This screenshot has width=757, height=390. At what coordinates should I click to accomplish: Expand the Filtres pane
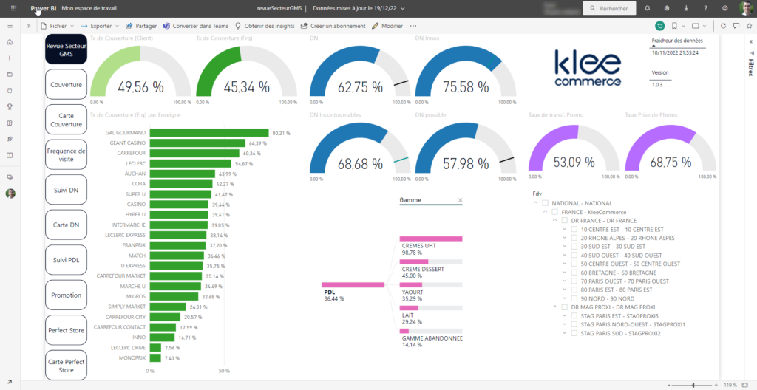coord(750,42)
